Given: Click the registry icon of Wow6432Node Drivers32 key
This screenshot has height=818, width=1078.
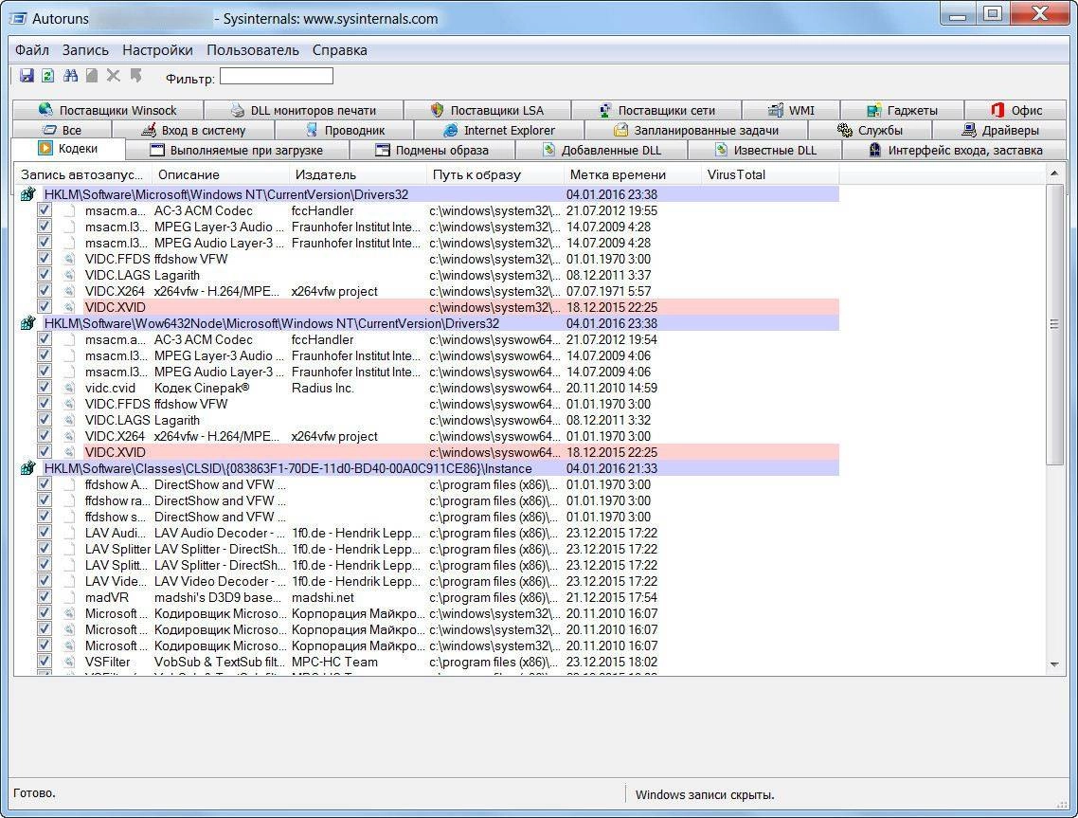Looking at the screenshot, I should tap(27, 323).
